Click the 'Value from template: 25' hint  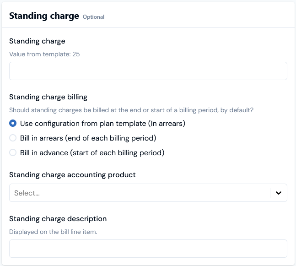click(44, 54)
